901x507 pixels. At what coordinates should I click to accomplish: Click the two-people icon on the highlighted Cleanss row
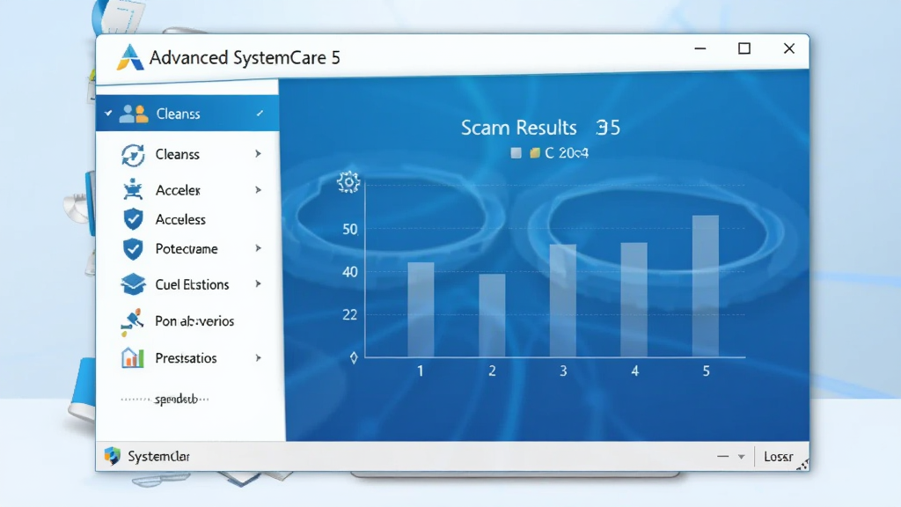tap(134, 114)
